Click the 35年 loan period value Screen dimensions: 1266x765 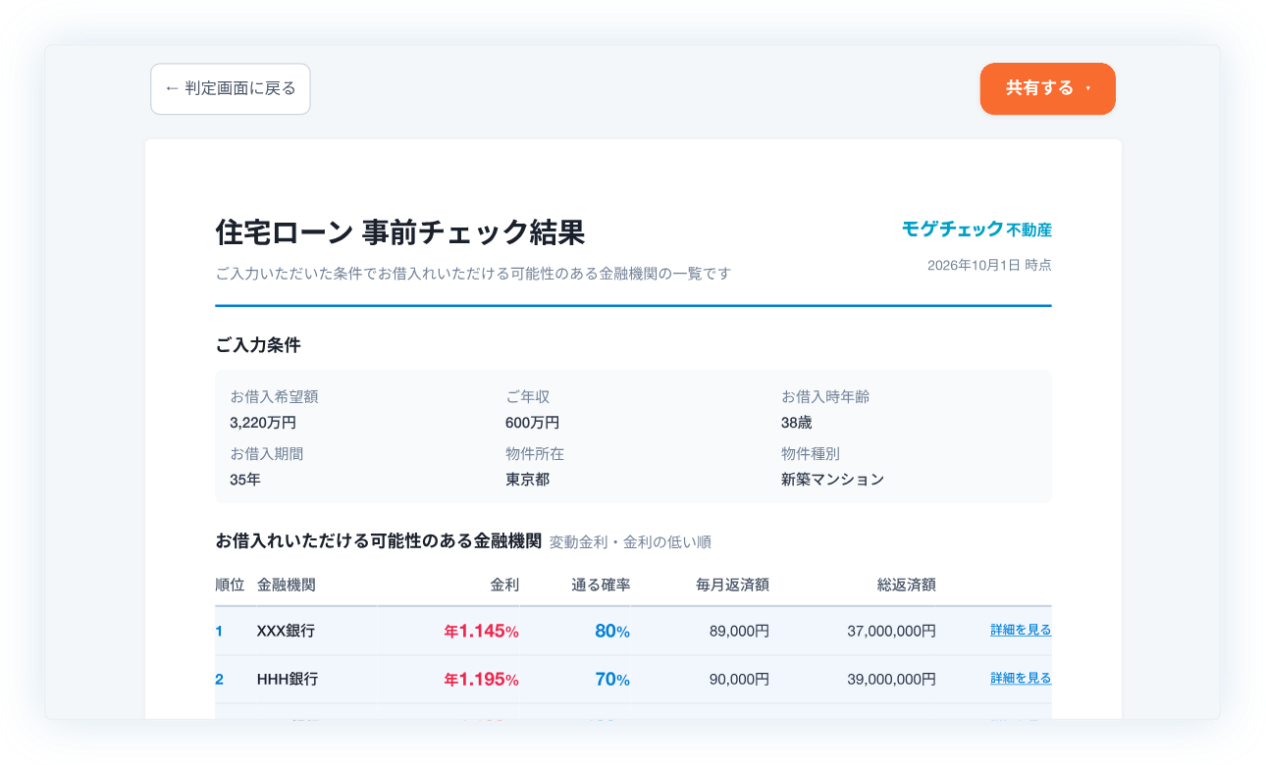pyautogui.click(x=245, y=480)
